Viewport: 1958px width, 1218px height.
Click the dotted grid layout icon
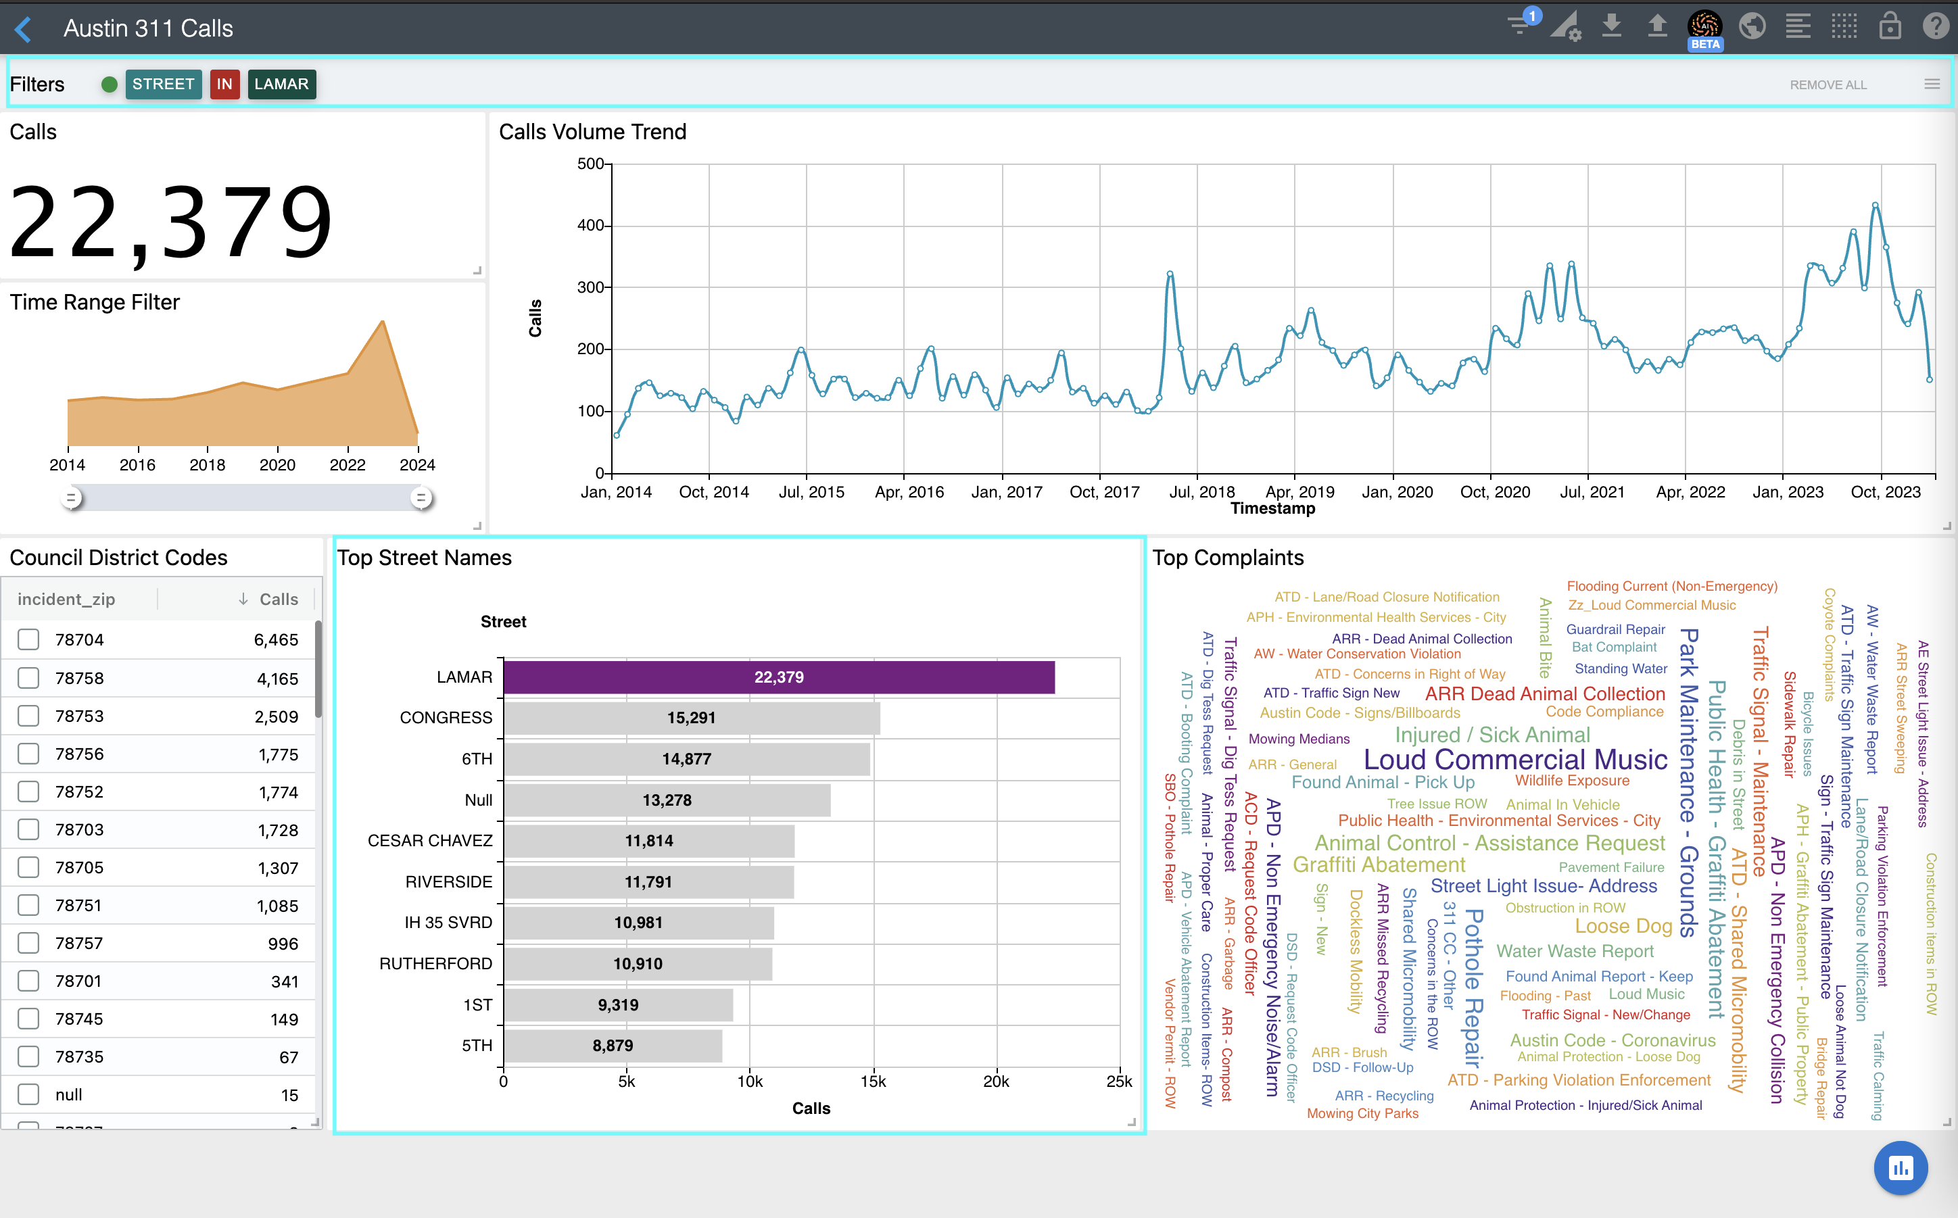pos(1844,26)
